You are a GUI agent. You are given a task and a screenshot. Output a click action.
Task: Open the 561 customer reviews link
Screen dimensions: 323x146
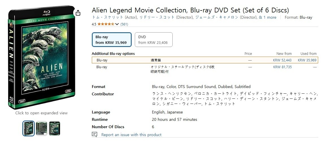(124, 24)
